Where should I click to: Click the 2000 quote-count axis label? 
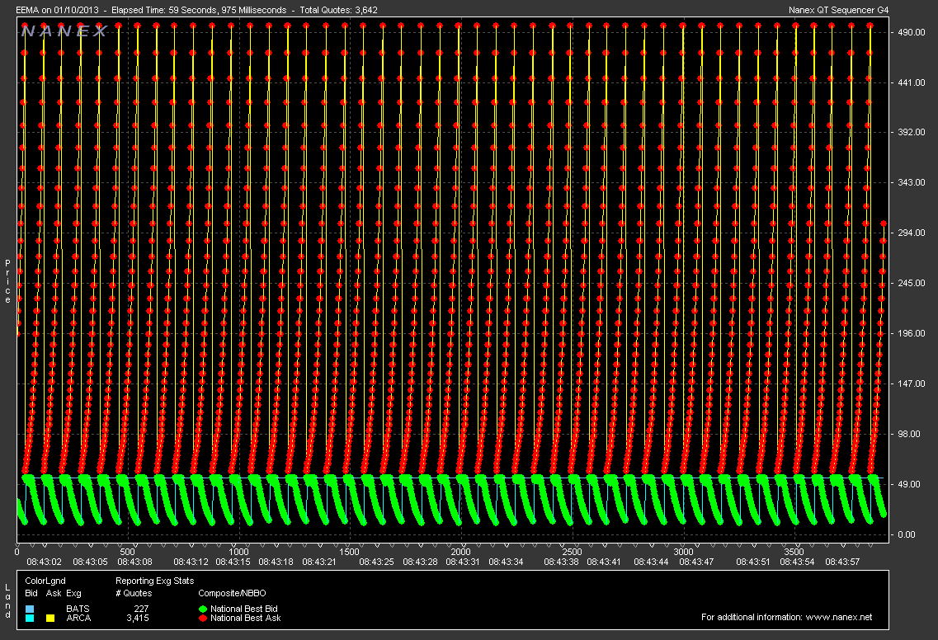coord(460,552)
